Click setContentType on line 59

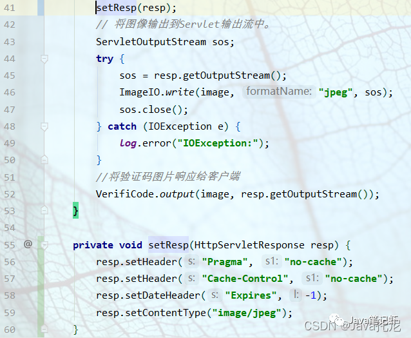pyautogui.click(x=166, y=313)
